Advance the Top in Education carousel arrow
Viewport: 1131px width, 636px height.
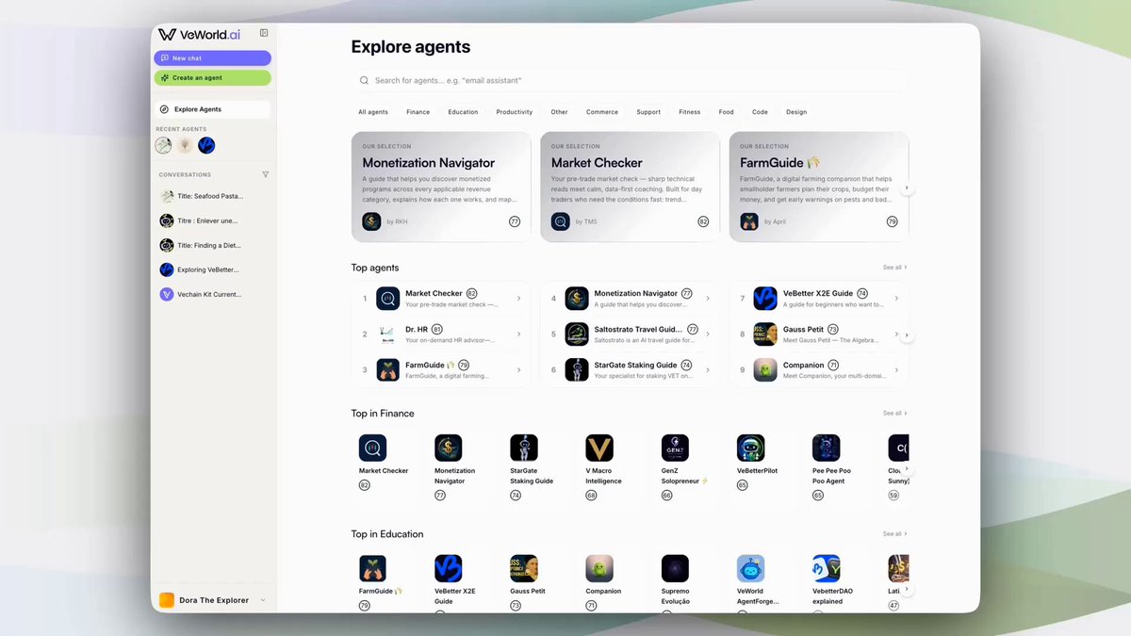(x=907, y=589)
